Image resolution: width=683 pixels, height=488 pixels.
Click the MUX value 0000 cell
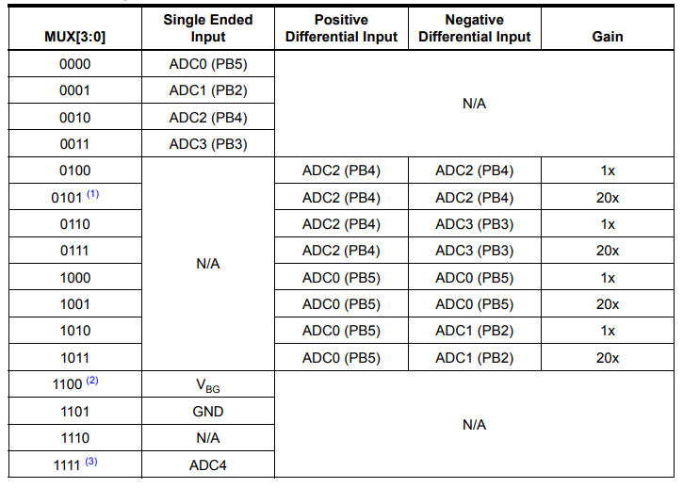click(74, 65)
